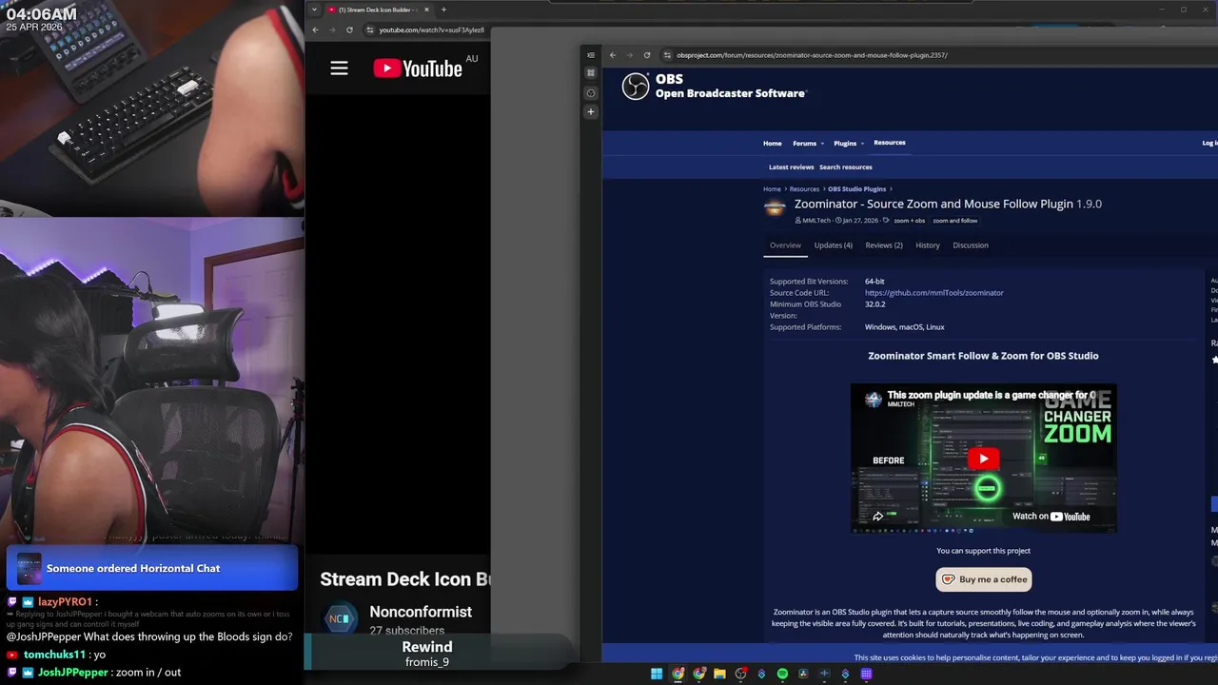Open Spotify from the taskbar
1218x685 pixels.
782,674
